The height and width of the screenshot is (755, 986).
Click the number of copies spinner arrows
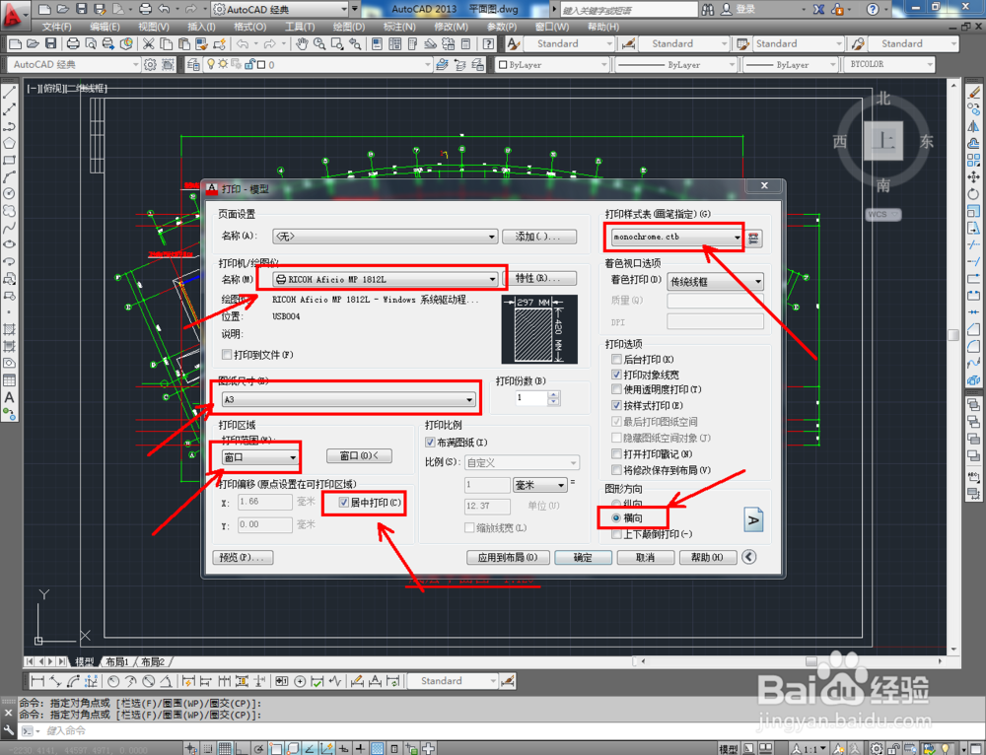[553, 398]
